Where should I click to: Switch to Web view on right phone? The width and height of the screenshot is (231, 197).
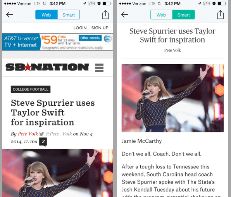(161, 15)
